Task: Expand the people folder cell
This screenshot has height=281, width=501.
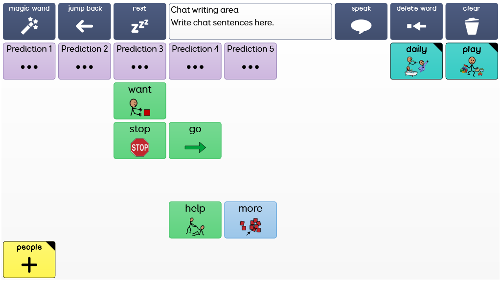Action: point(29,260)
